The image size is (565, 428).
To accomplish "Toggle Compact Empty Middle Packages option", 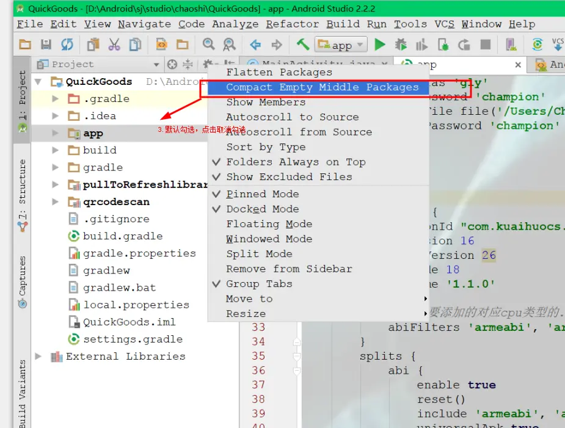I will tap(318, 87).
